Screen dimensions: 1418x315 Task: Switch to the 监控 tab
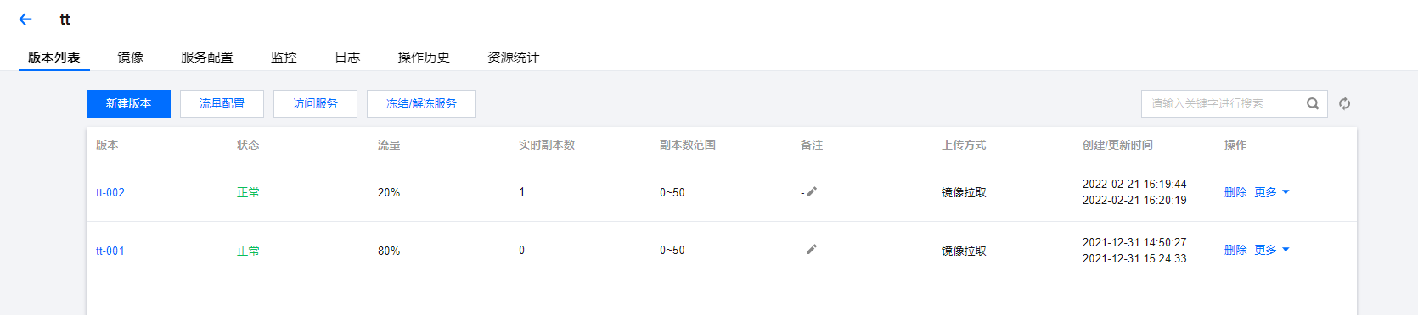284,57
